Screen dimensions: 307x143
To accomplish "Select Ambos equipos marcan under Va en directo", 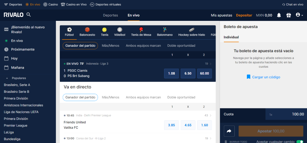I will click(143, 97).
